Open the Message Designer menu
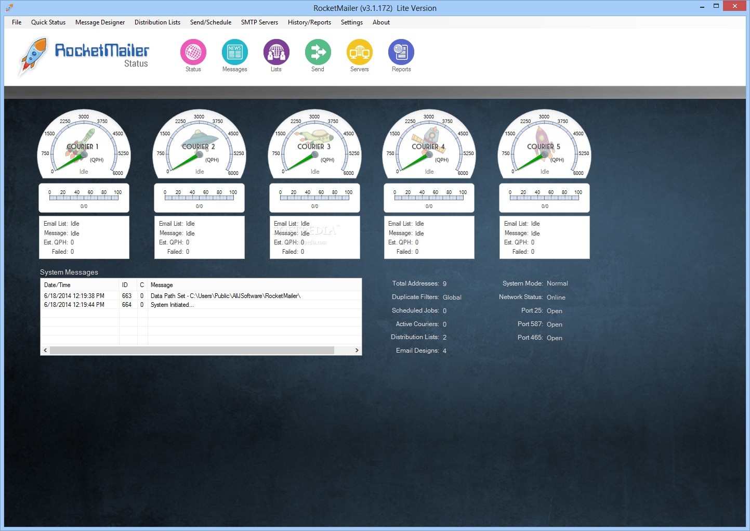750x531 pixels. click(x=100, y=22)
